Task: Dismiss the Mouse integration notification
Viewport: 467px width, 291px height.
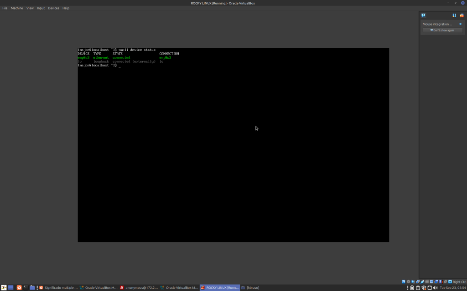Action: pos(460,24)
